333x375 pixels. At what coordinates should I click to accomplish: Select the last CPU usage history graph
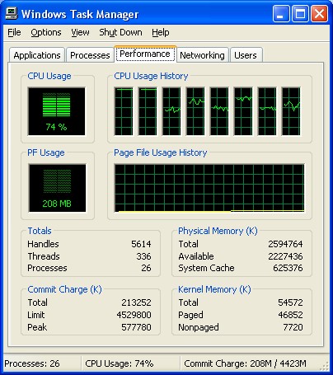[291, 111]
